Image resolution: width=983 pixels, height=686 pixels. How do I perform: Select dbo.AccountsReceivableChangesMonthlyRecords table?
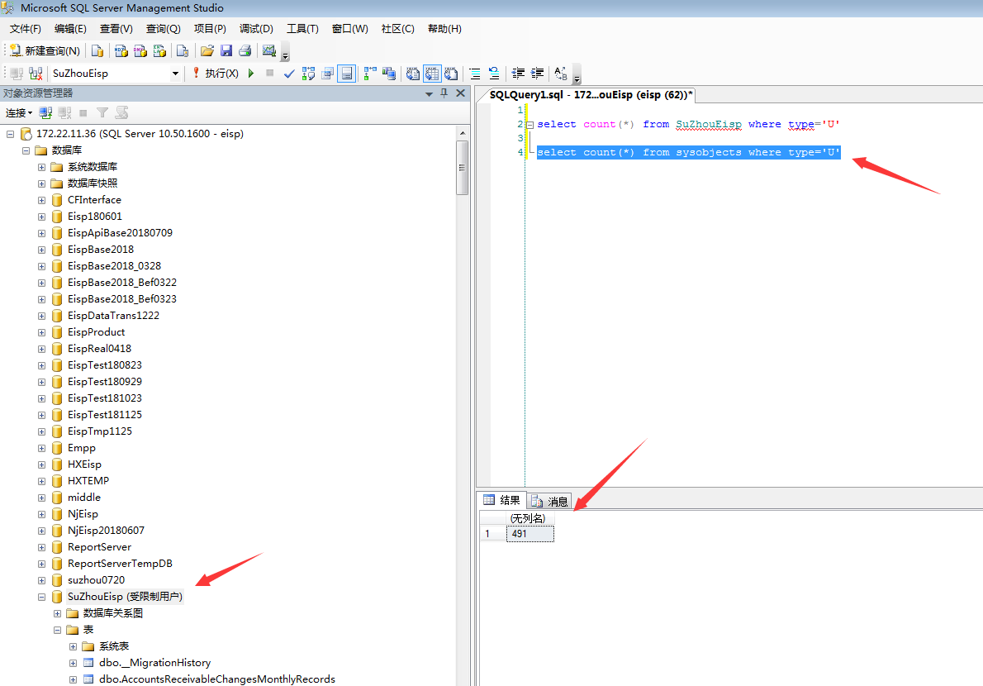(x=217, y=679)
